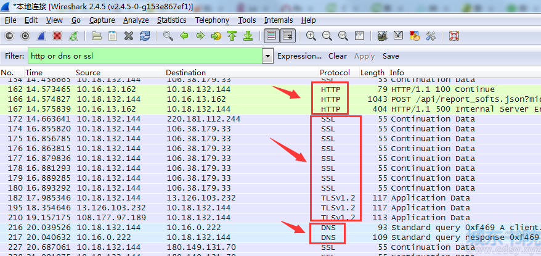Open a capture file

click(96, 36)
